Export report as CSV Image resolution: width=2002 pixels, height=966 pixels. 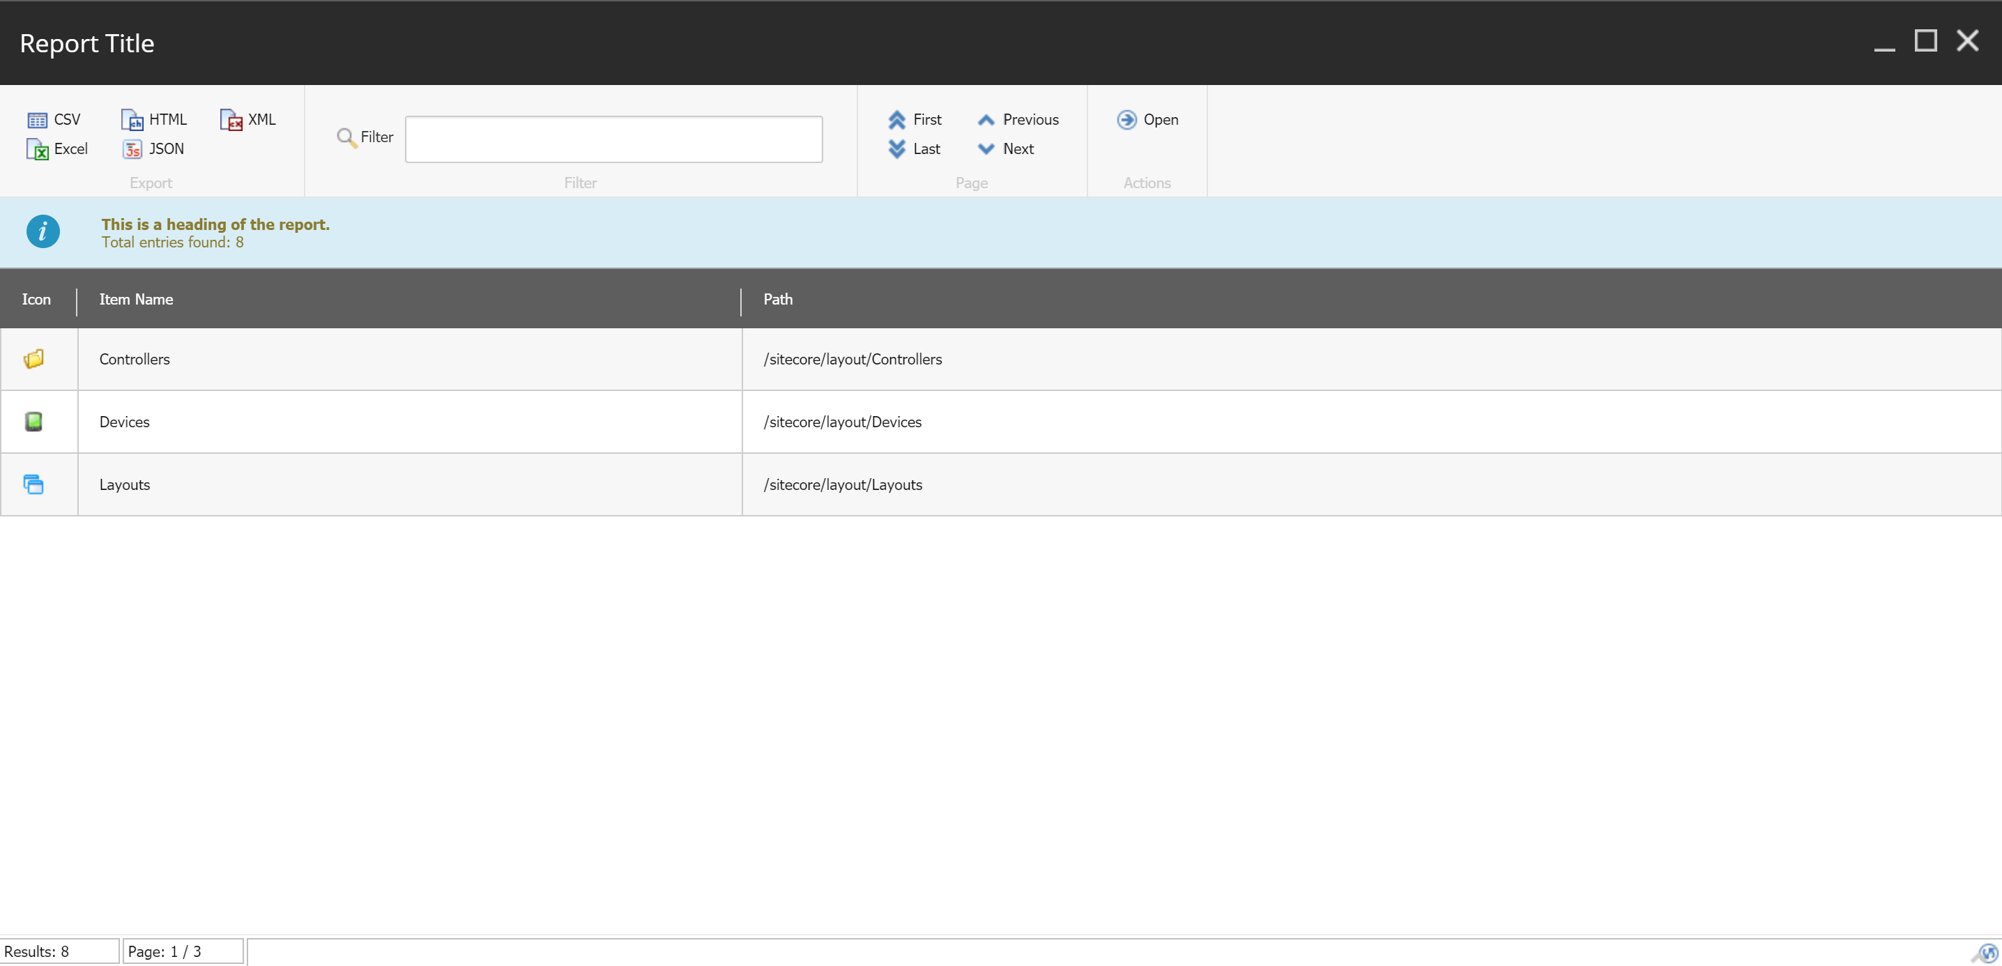pos(54,120)
